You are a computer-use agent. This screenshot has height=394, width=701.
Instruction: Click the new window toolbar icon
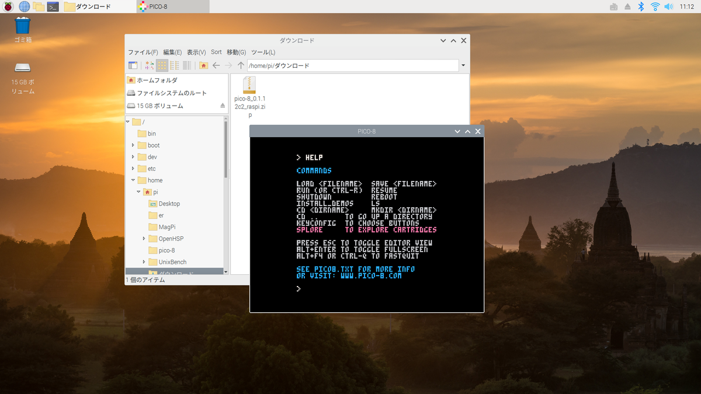coord(133,65)
